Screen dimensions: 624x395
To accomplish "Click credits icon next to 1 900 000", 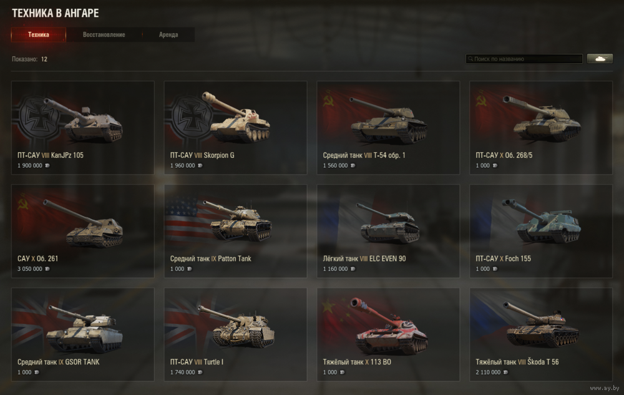I will point(47,165).
